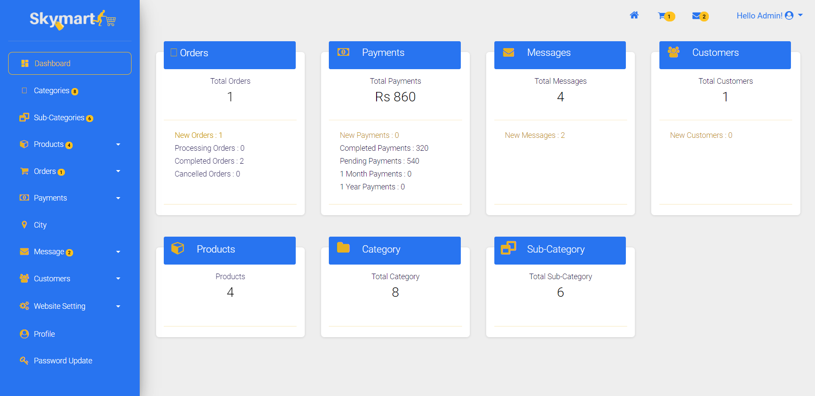
Task: Expand the Payments sidebar menu arrow
Action: coord(118,198)
